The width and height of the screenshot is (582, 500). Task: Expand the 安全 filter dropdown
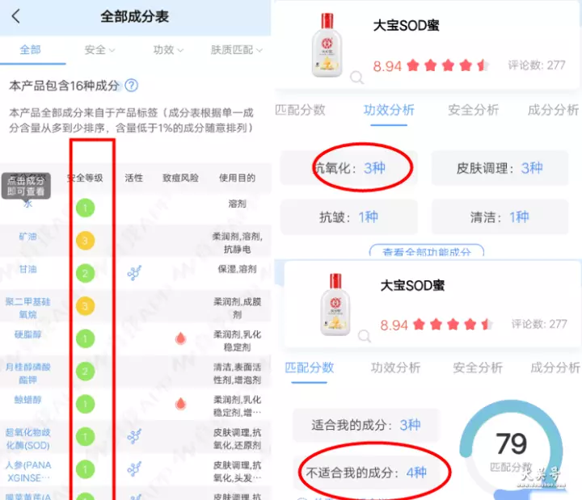(99, 50)
